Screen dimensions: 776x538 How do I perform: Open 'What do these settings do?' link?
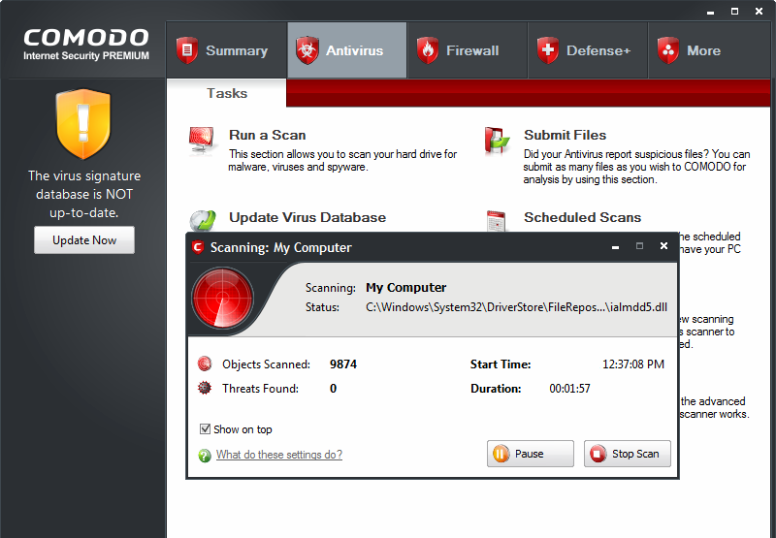tap(278, 455)
